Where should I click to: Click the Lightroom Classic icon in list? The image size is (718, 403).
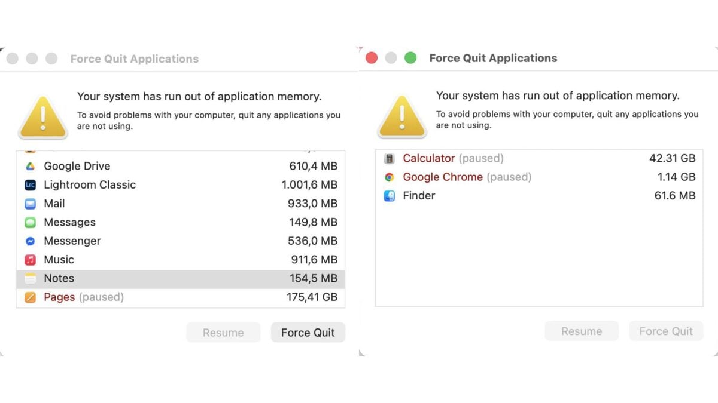coord(30,185)
